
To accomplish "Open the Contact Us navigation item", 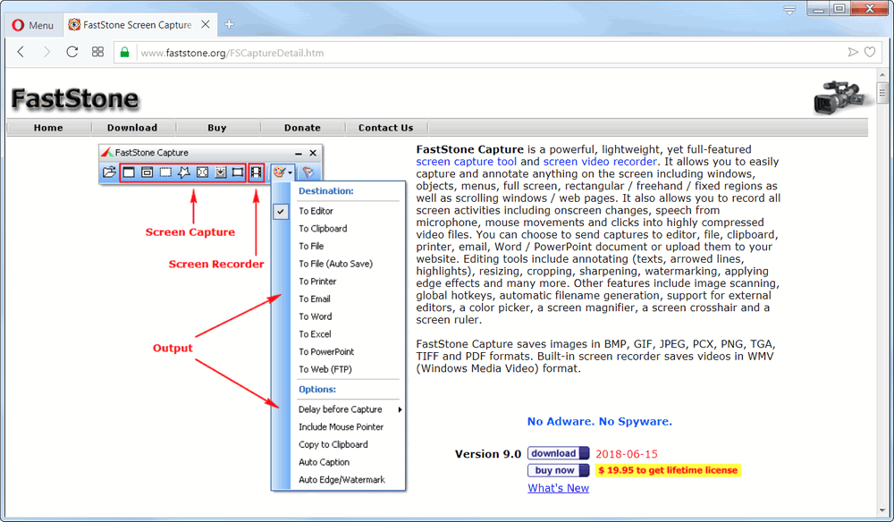I will pyautogui.click(x=386, y=128).
